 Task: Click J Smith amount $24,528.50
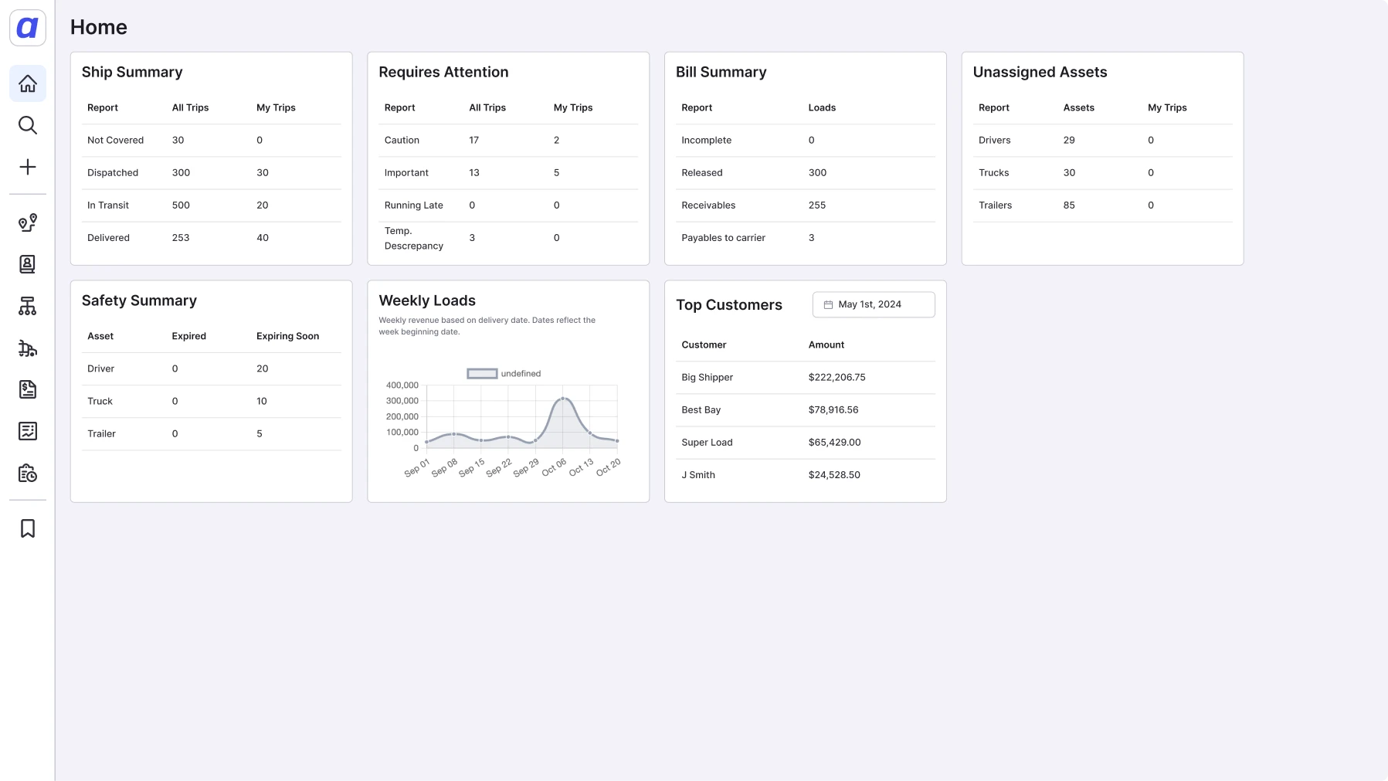834,475
